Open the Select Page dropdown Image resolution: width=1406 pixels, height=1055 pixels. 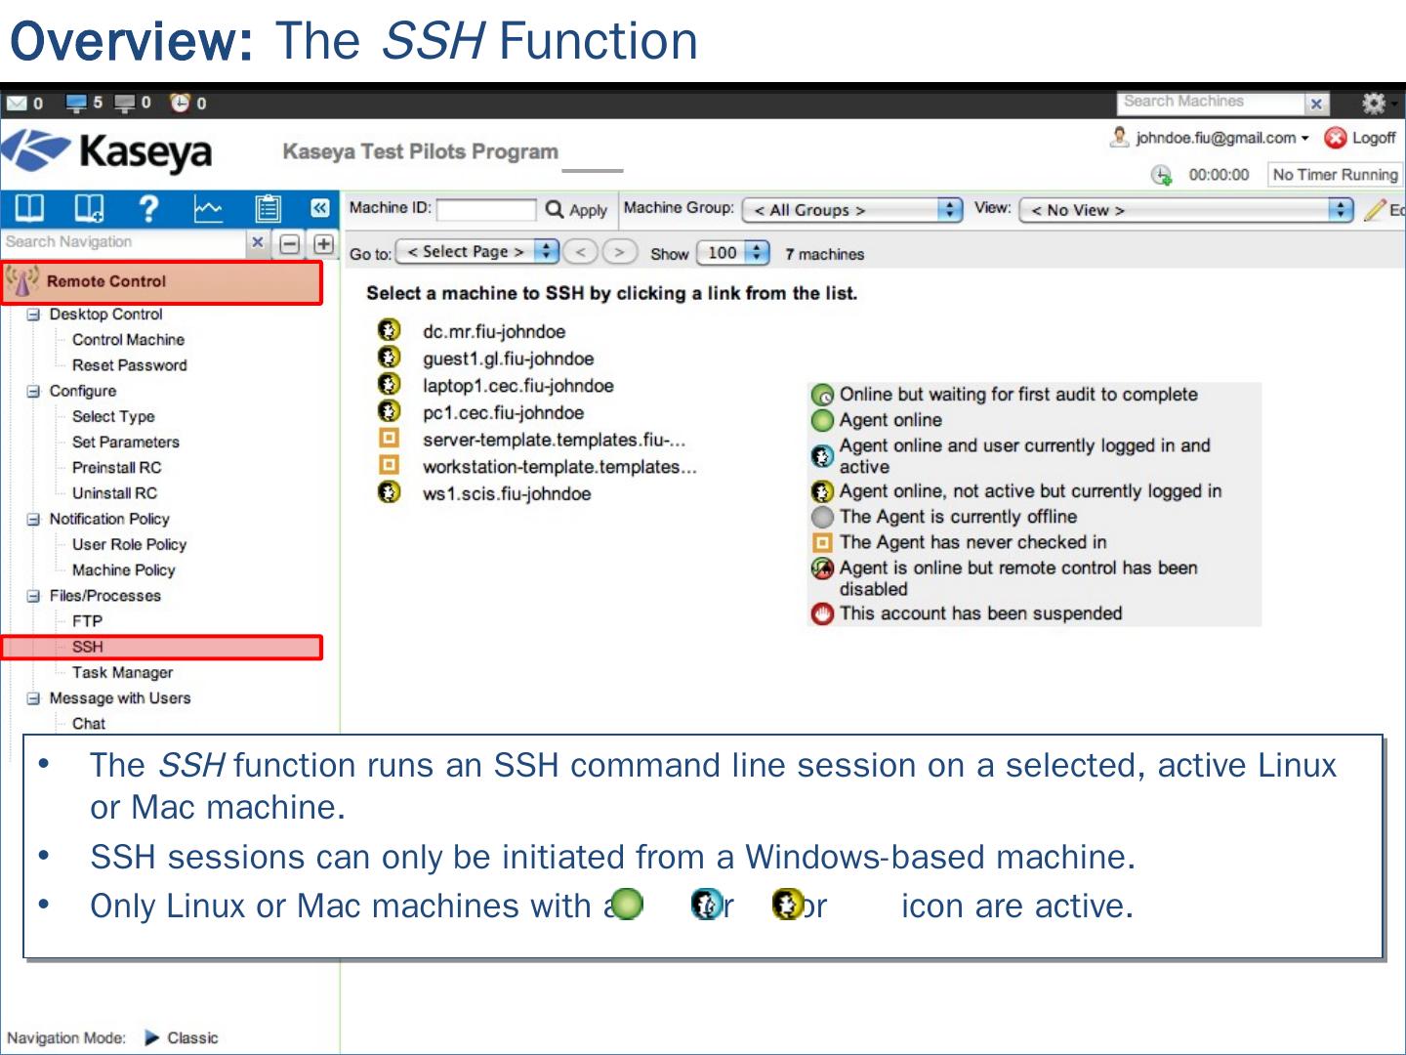[477, 252]
